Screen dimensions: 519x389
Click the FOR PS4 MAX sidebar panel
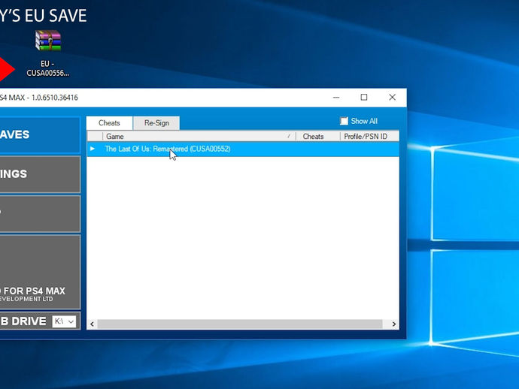coord(40,272)
